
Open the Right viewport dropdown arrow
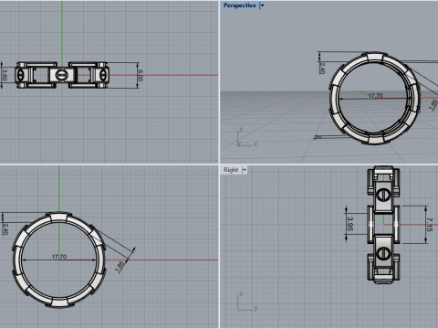click(x=245, y=170)
